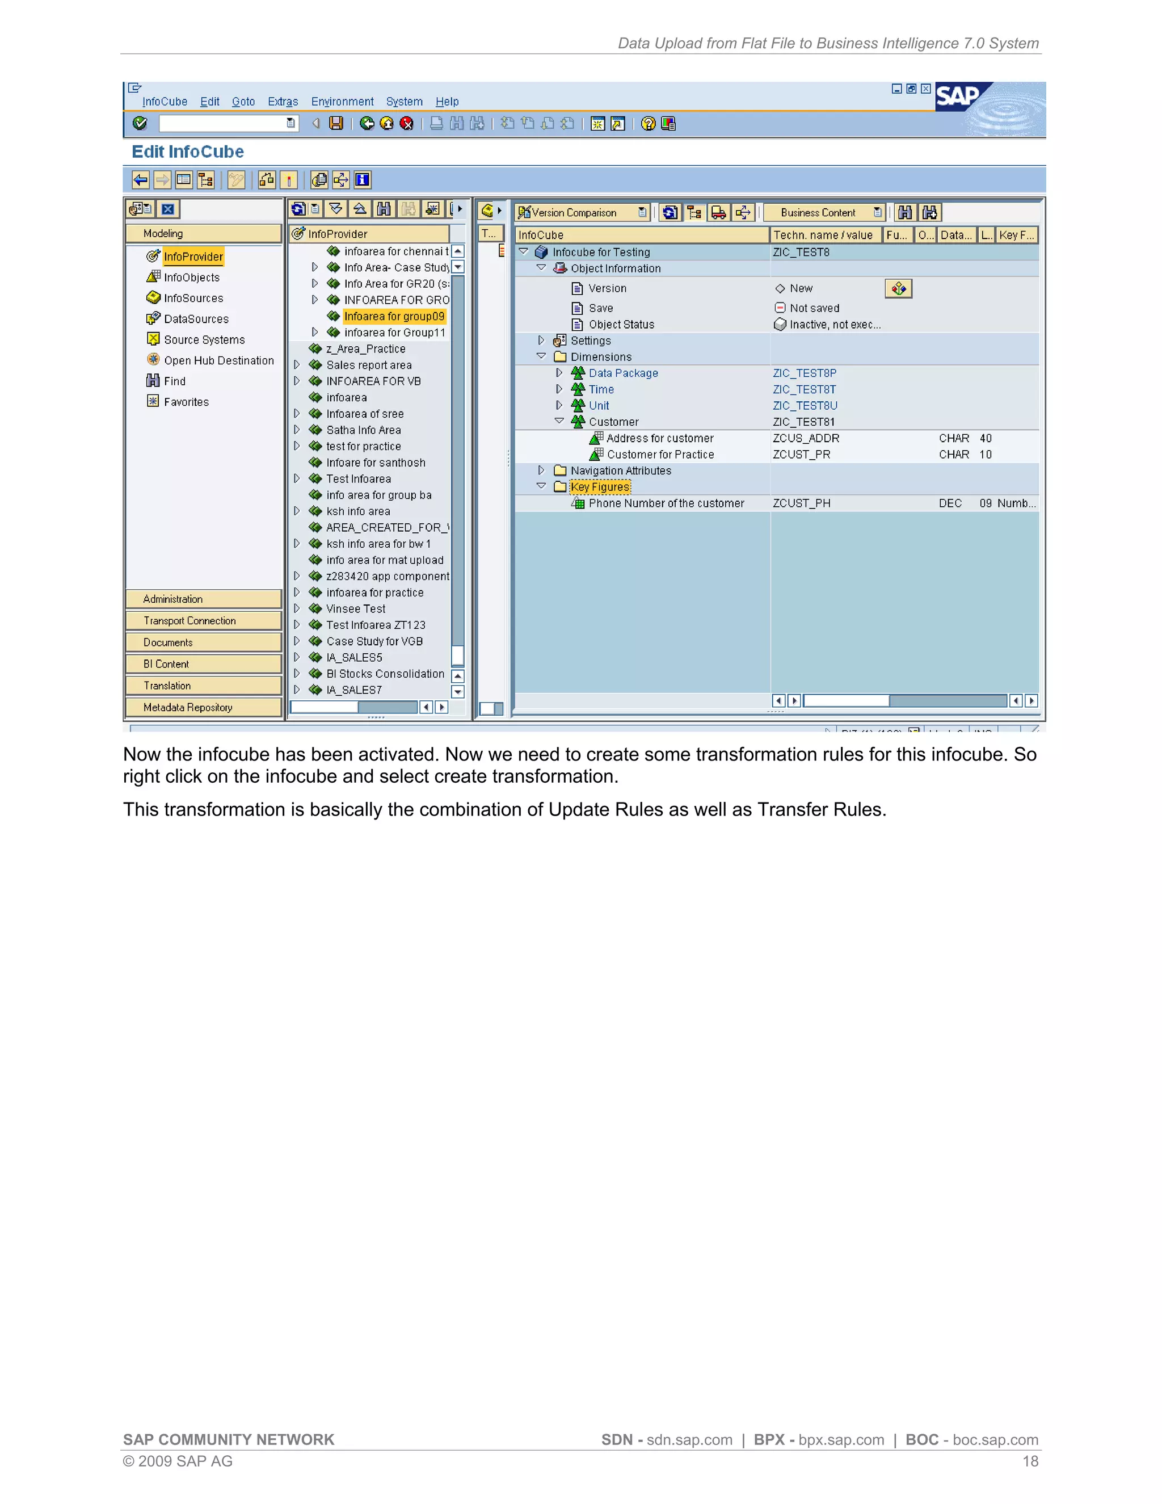This screenshot has width=1162, height=1504.
Task: Collapse the Infocube for Testing node
Action: pos(523,252)
